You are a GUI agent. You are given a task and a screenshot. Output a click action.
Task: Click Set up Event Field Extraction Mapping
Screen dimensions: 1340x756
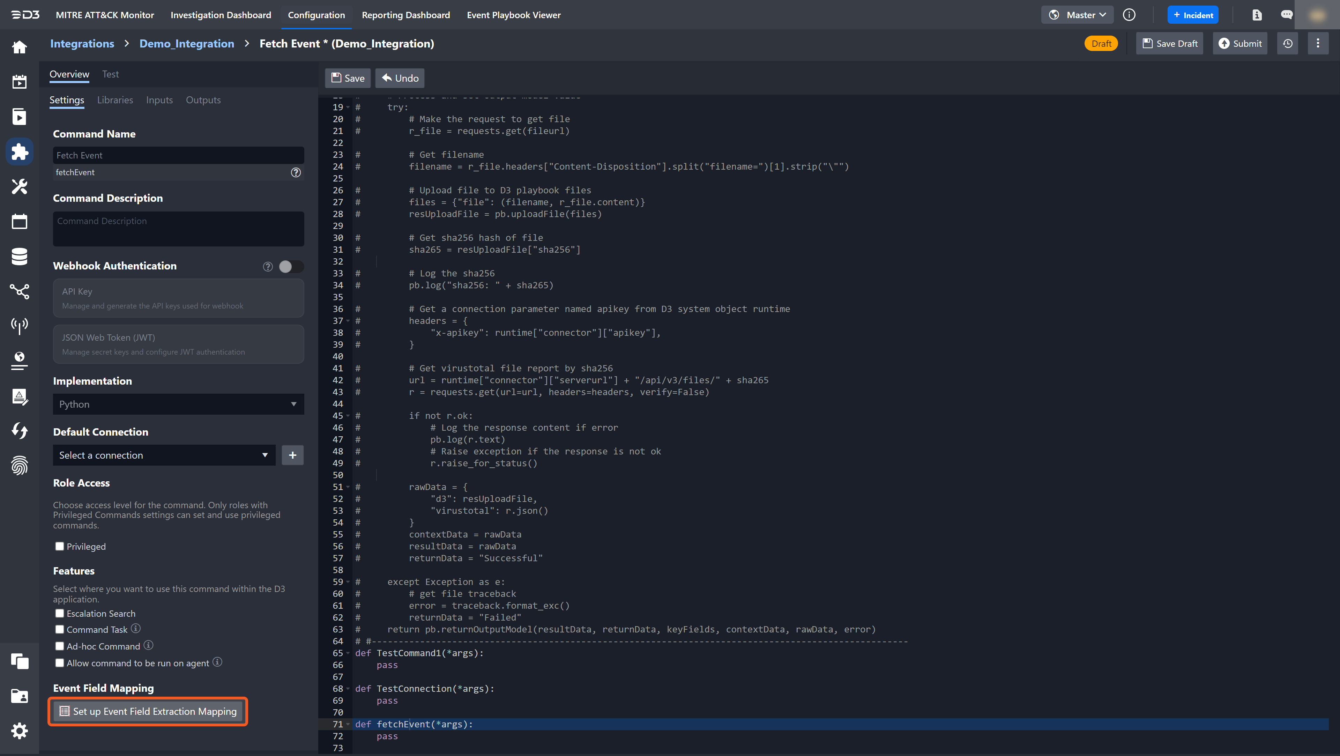click(148, 711)
